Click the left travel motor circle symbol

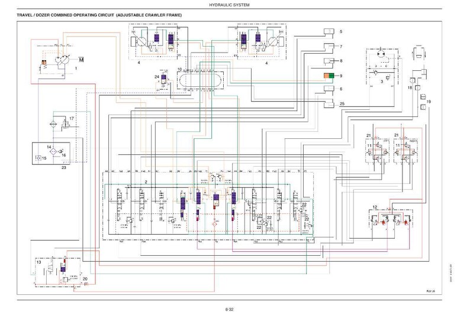click(141, 41)
